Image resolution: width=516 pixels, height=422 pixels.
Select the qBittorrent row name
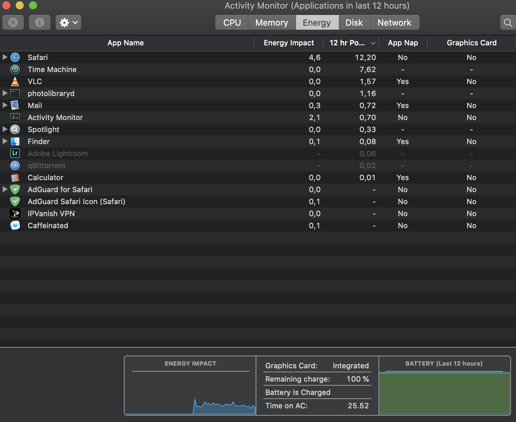[x=46, y=165]
